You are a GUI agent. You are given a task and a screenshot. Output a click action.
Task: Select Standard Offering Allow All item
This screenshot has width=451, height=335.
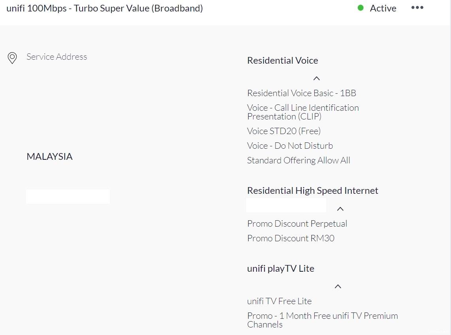point(298,160)
